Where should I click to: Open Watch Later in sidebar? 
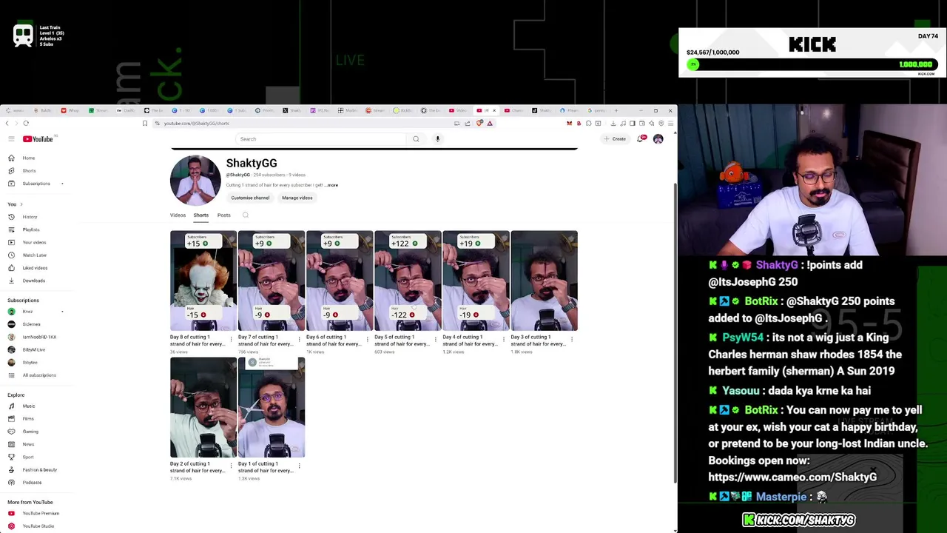click(34, 255)
